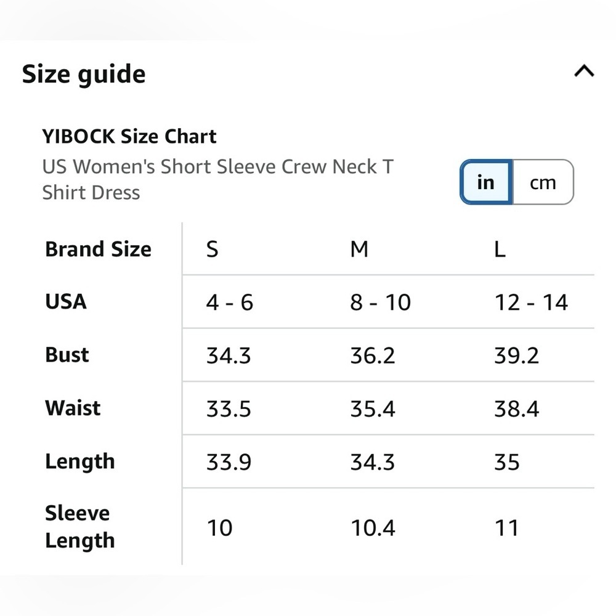Click the USA size 12 - 14 cell

531,302
